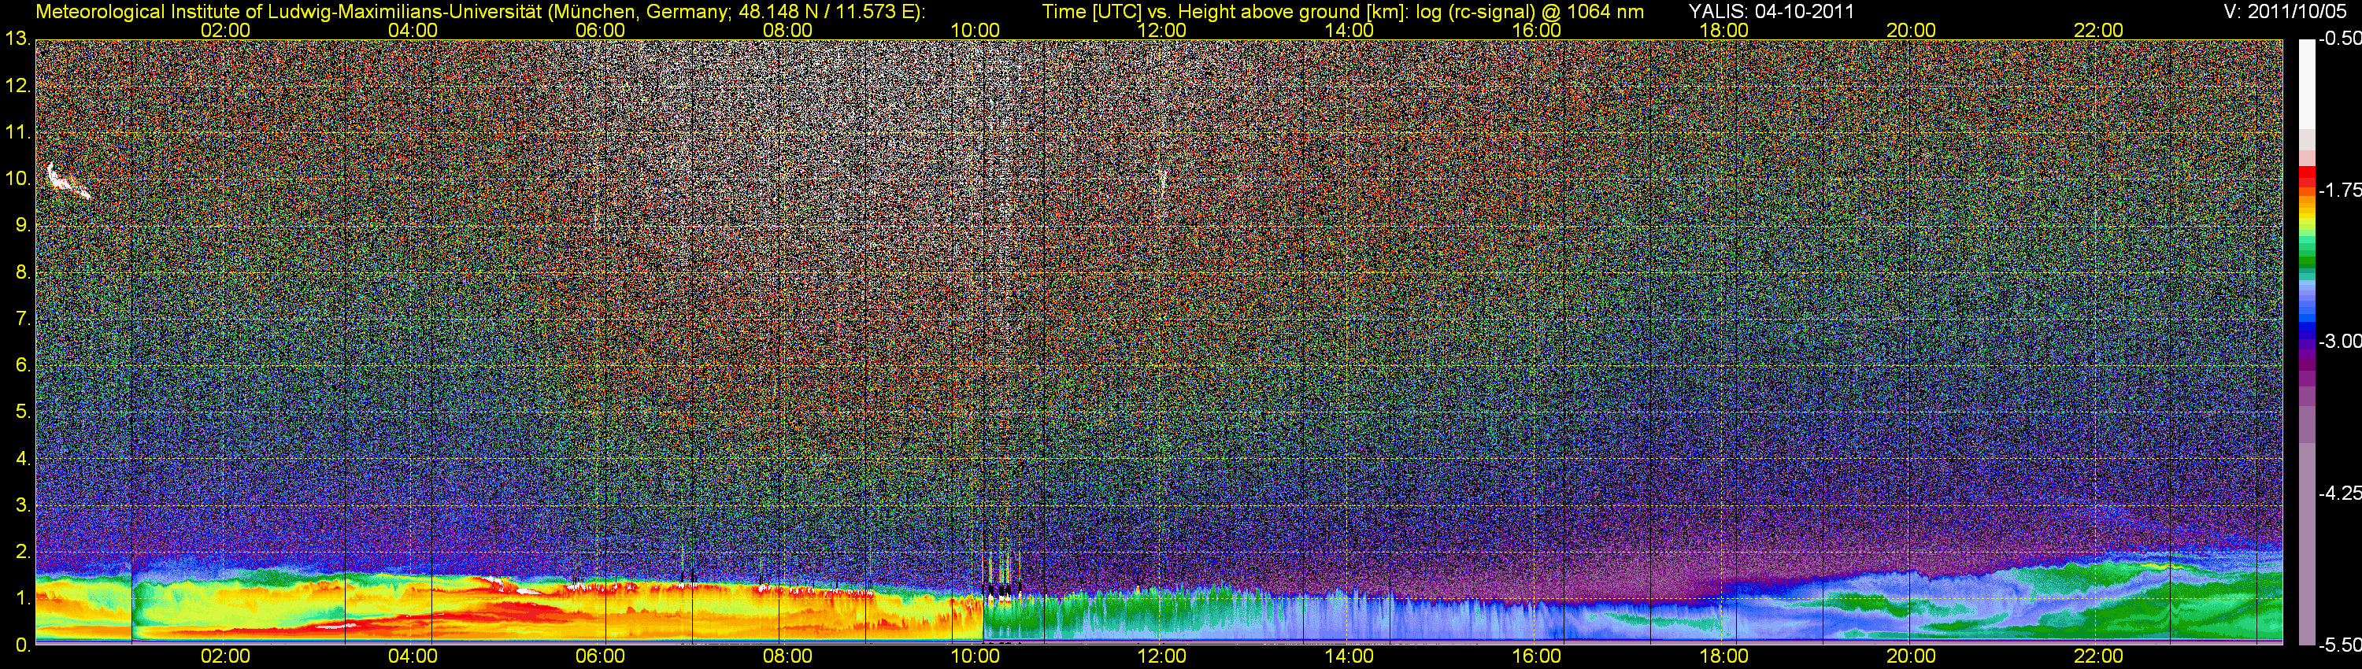Click the 5 km height axis label
2362x669 pixels.
pyautogui.click(x=23, y=412)
